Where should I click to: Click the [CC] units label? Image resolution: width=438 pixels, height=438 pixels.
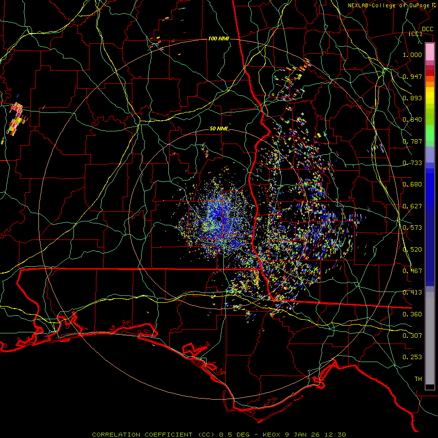point(416,34)
